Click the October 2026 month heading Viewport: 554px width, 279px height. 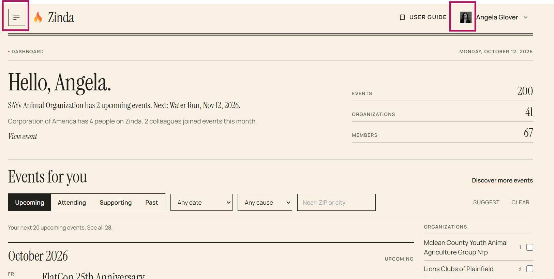coord(38,256)
